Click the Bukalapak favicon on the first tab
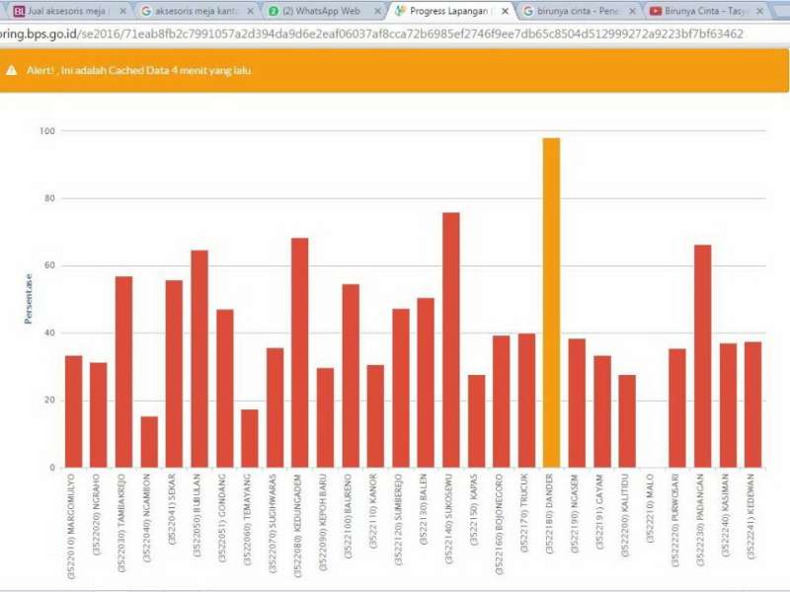 (x=19, y=12)
